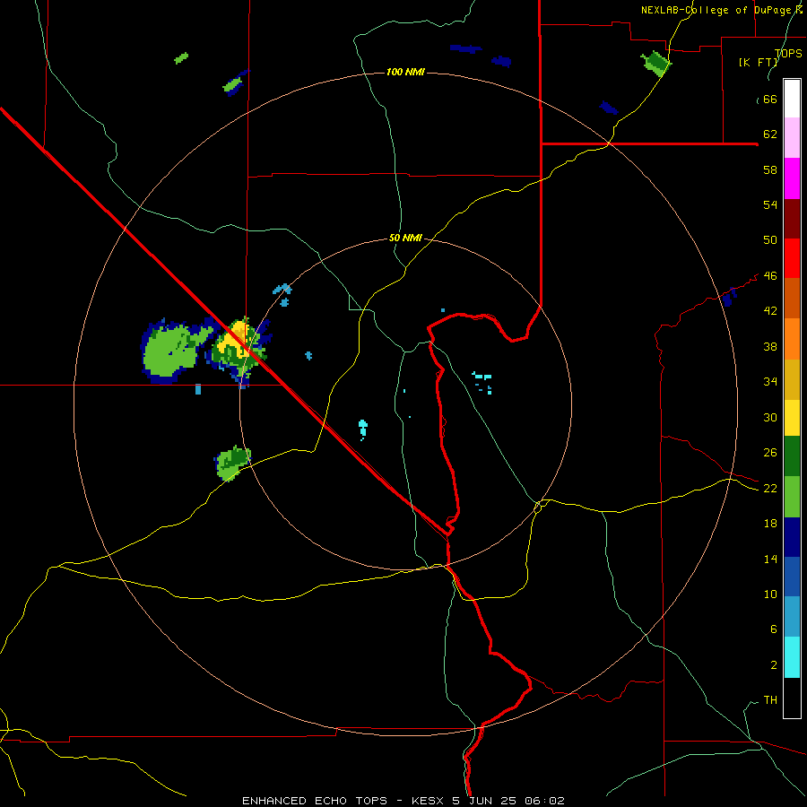
Task: Click the green echo in the top right corner
Action: (655, 64)
